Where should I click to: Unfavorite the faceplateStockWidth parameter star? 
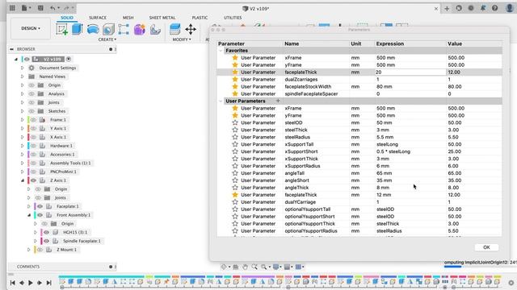235,86
